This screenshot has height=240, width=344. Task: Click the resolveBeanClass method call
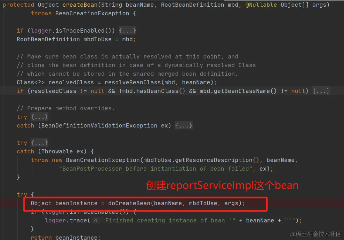click(133, 82)
